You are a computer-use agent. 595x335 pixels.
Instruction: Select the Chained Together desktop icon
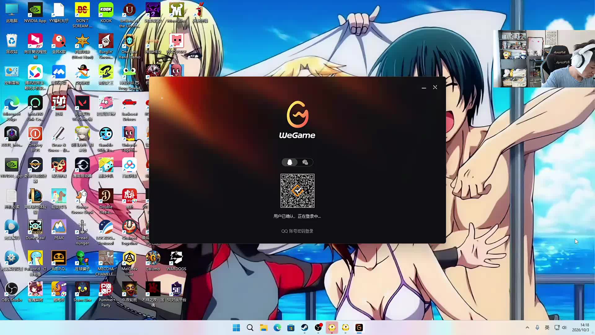click(x=130, y=232)
